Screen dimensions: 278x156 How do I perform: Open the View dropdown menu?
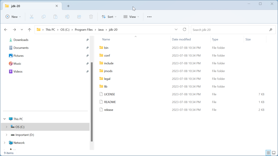coord(131,17)
